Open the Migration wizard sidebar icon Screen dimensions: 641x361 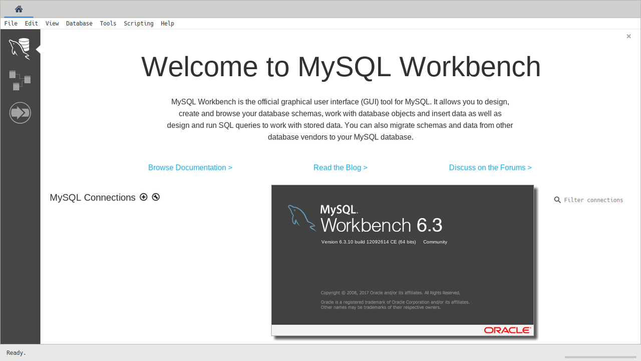20,113
